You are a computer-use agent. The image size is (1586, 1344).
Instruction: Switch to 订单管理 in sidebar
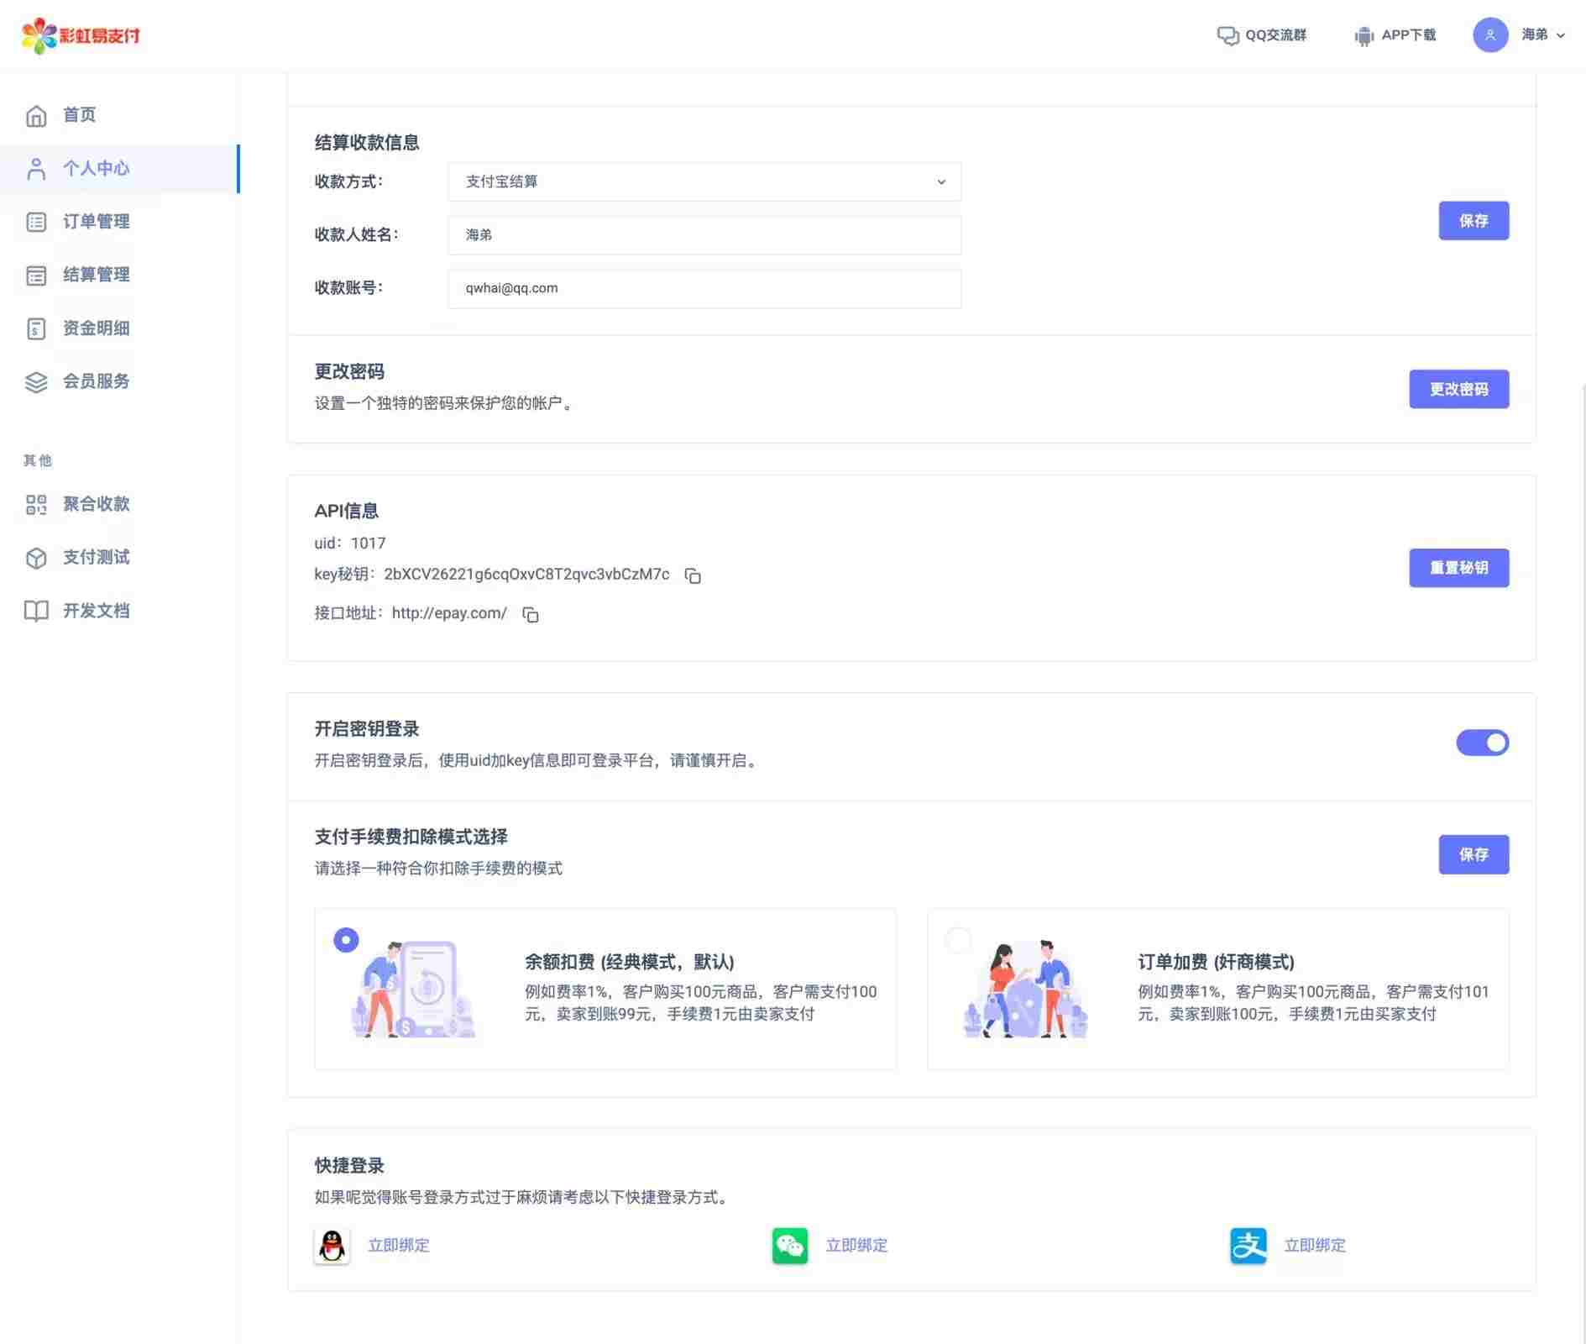point(96,222)
